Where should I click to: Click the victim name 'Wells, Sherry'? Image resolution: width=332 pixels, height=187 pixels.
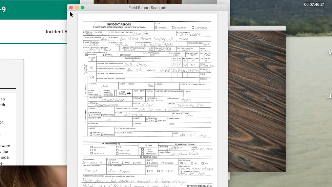(x=136, y=64)
